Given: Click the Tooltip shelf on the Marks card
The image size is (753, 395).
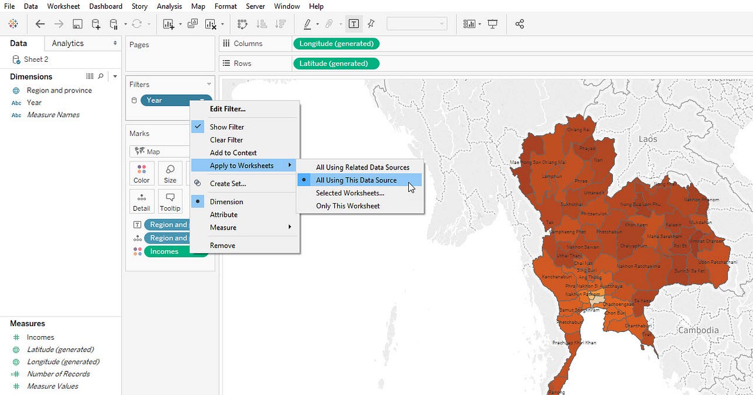Looking at the screenshot, I should 170,201.
